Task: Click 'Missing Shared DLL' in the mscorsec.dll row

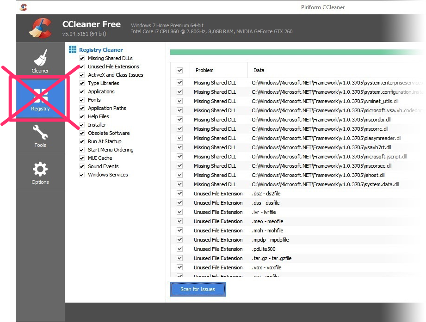Action: coord(215,166)
